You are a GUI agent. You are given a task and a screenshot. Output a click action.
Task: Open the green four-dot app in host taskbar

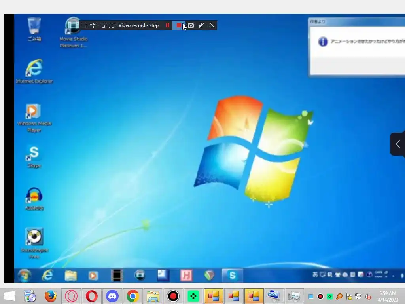tap(193, 296)
